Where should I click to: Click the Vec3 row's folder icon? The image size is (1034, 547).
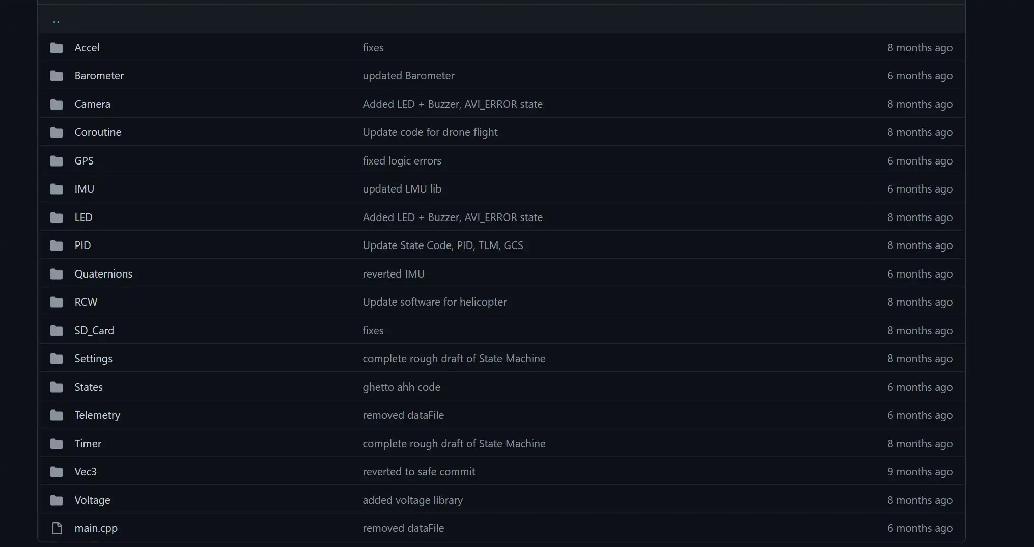[x=57, y=472]
